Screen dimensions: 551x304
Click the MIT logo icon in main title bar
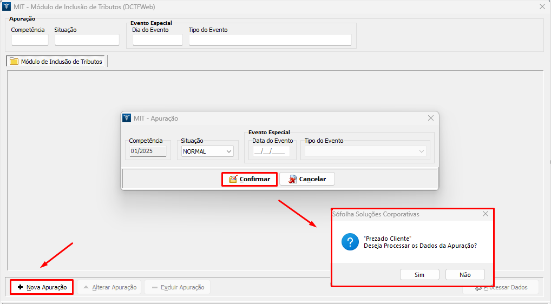[x=6, y=6]
